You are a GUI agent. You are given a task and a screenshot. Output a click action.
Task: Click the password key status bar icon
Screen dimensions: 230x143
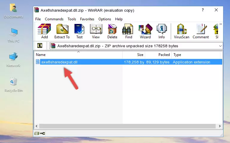(42, 133)
